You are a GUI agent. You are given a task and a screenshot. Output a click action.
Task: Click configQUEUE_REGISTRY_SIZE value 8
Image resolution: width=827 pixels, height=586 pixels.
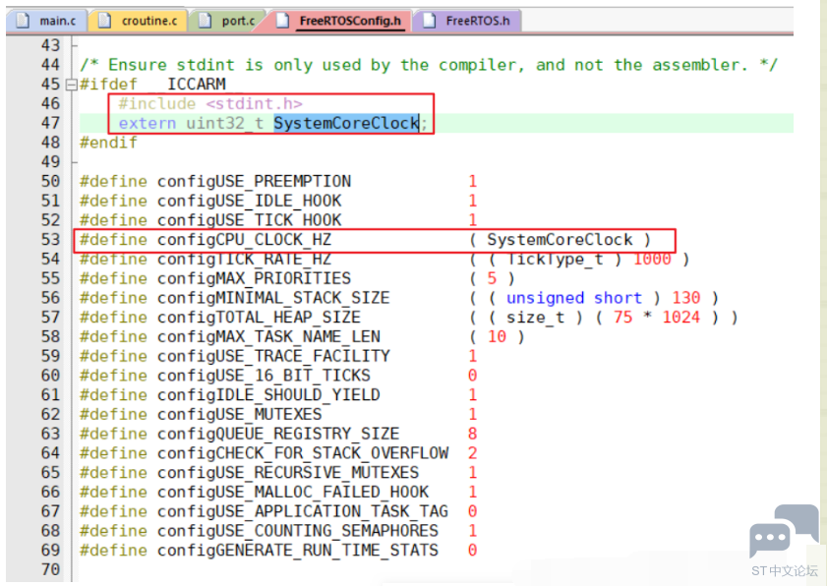[x=472, y=434]
